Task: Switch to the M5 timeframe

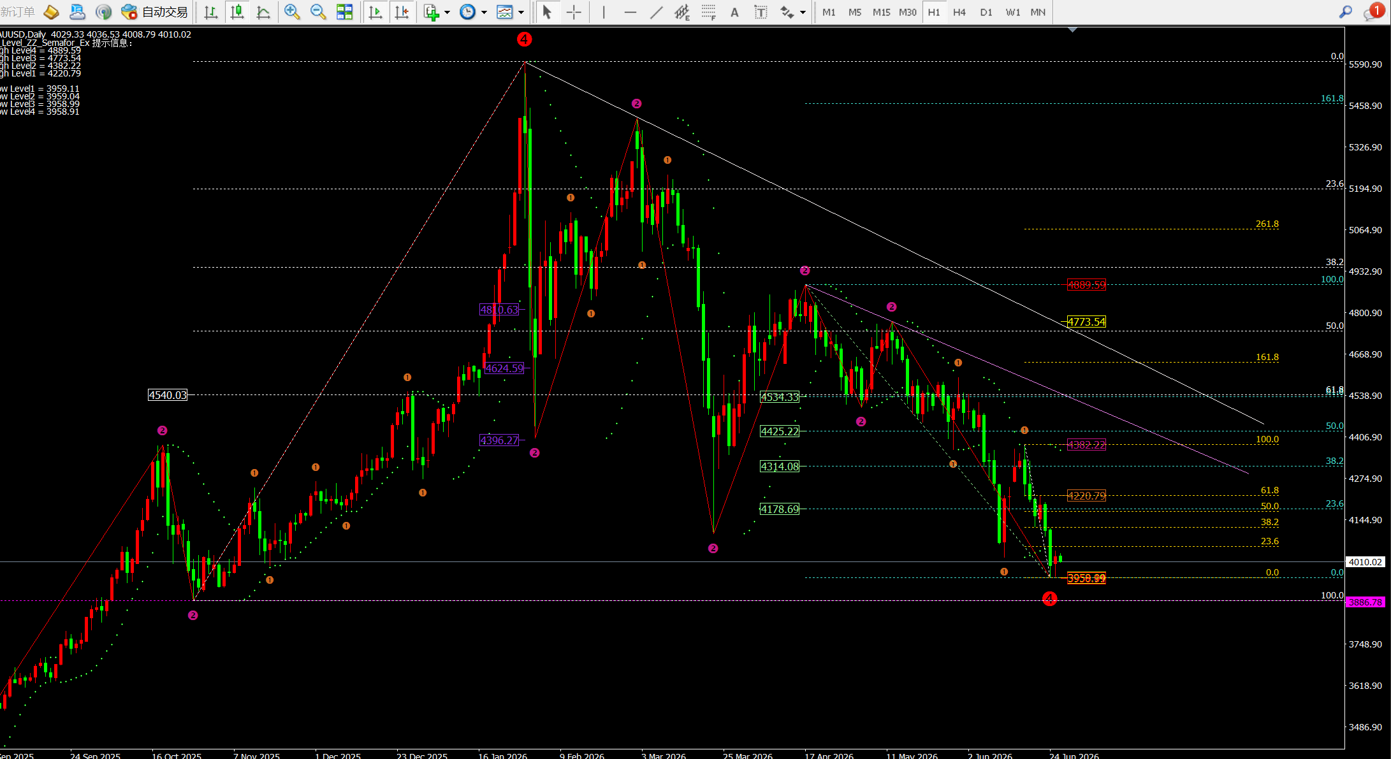Action: [x=855, y=12]
